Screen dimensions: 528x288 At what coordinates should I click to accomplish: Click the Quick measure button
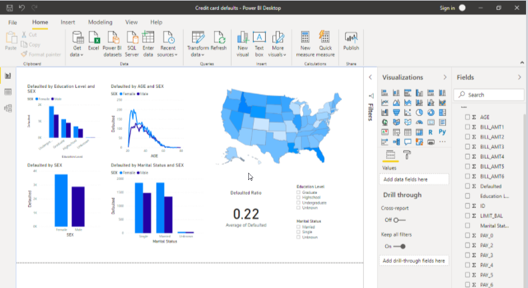[x=325, y=45]
